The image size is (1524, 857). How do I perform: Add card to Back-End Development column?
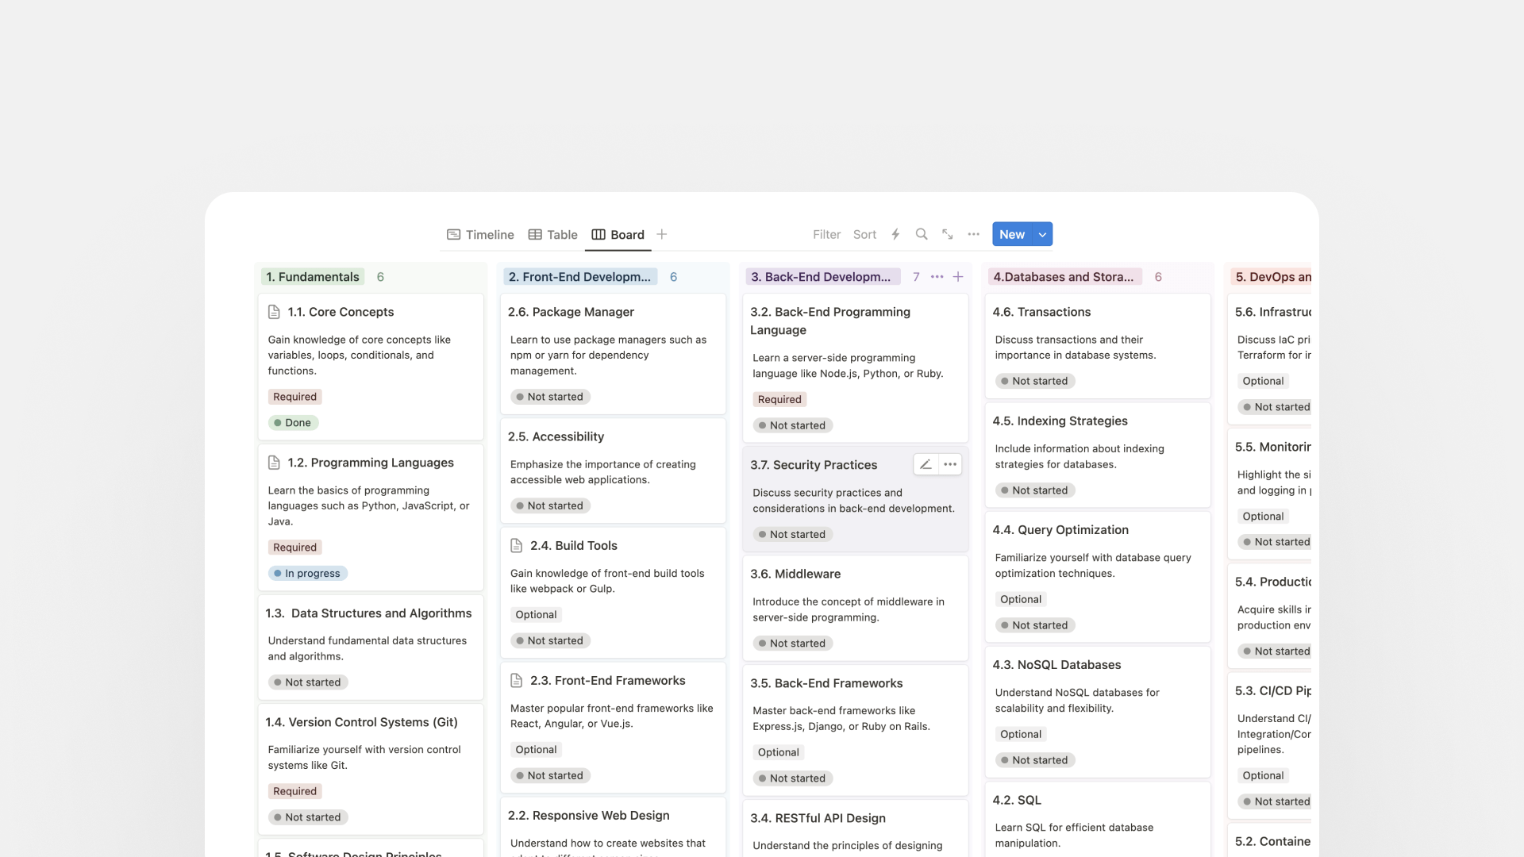[958, 277]
